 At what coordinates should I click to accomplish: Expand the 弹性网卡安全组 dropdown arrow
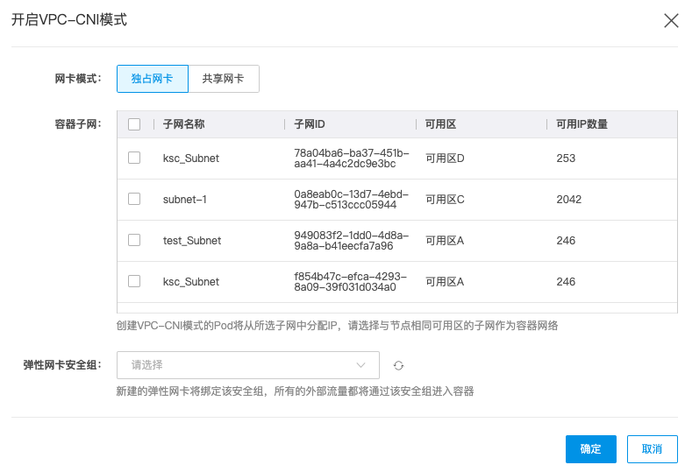(x=360, y=365)
